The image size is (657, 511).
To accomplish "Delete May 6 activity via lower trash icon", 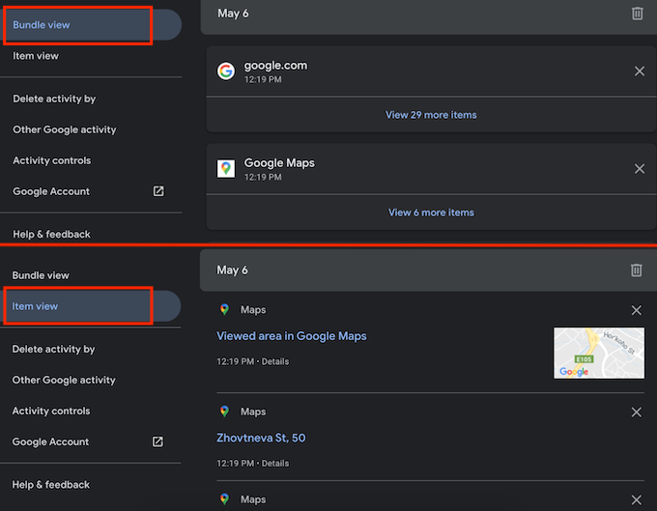I will point(636,270).
